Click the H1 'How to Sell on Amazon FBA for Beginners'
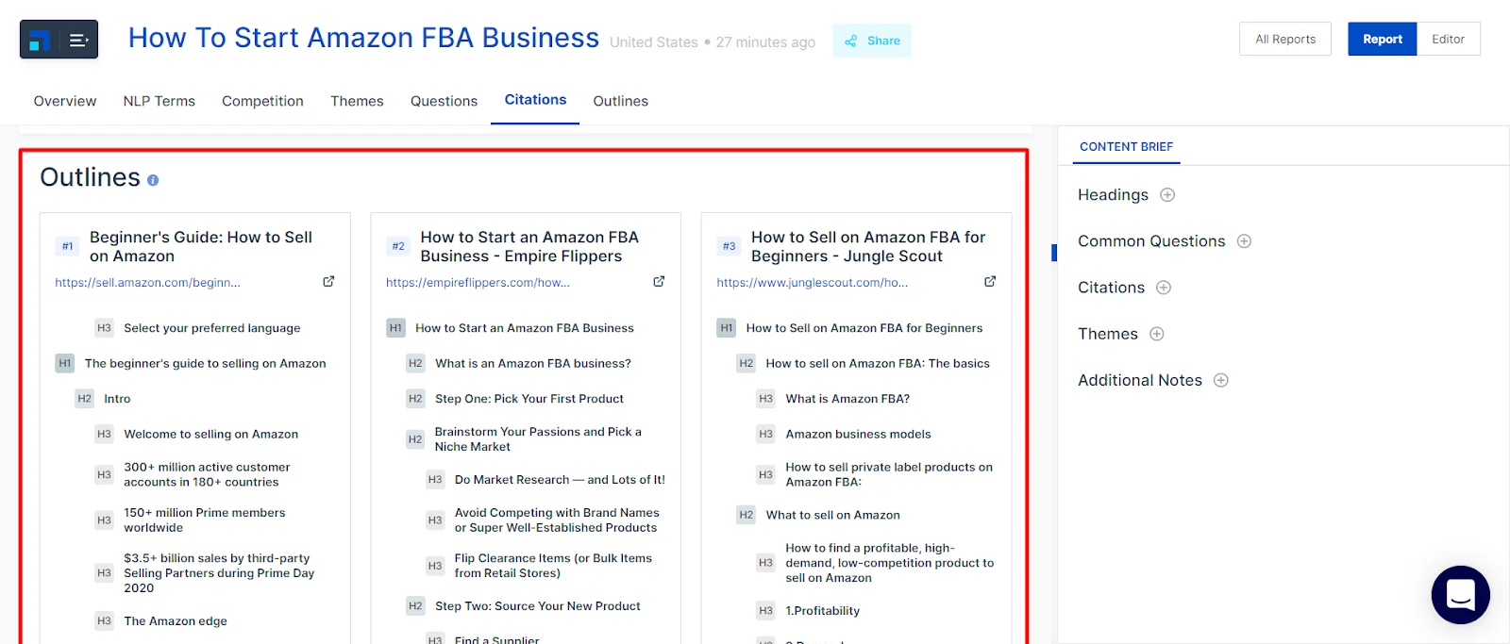 pos(864,328)
